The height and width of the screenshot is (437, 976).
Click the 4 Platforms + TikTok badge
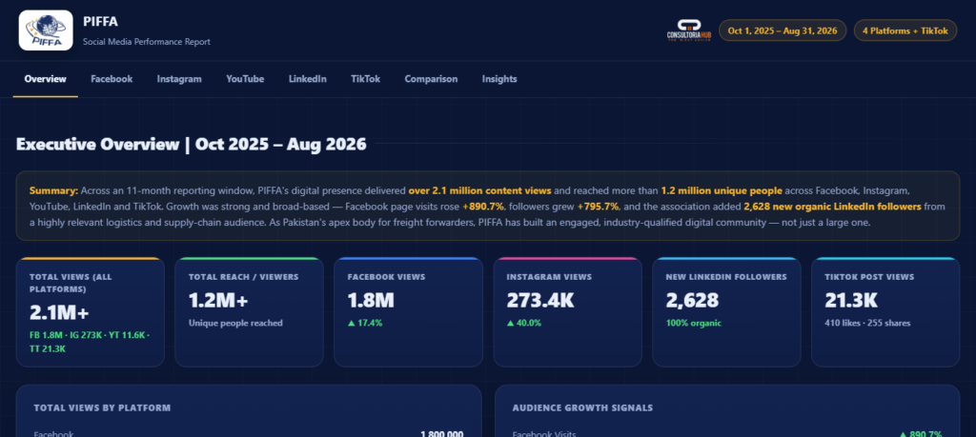[905, 30]
